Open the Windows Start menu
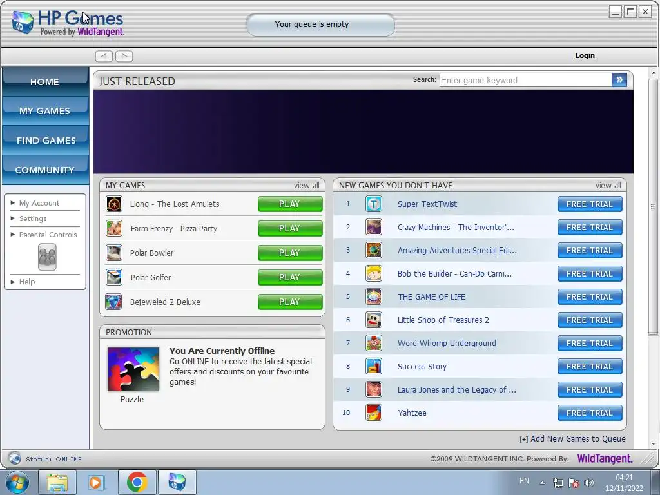Viewport: 660px width, 495px height. [x=17, y=482]
